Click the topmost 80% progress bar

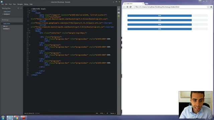(x=159, y=16)
